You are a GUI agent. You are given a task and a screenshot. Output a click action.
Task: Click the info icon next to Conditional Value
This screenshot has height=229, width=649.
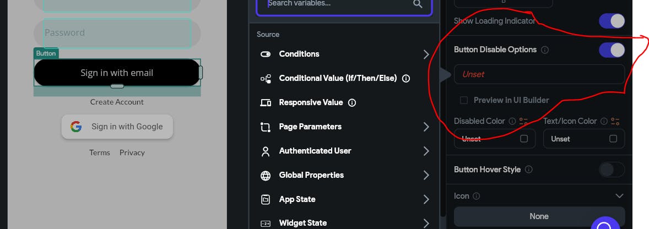click(x=406, y=78)
